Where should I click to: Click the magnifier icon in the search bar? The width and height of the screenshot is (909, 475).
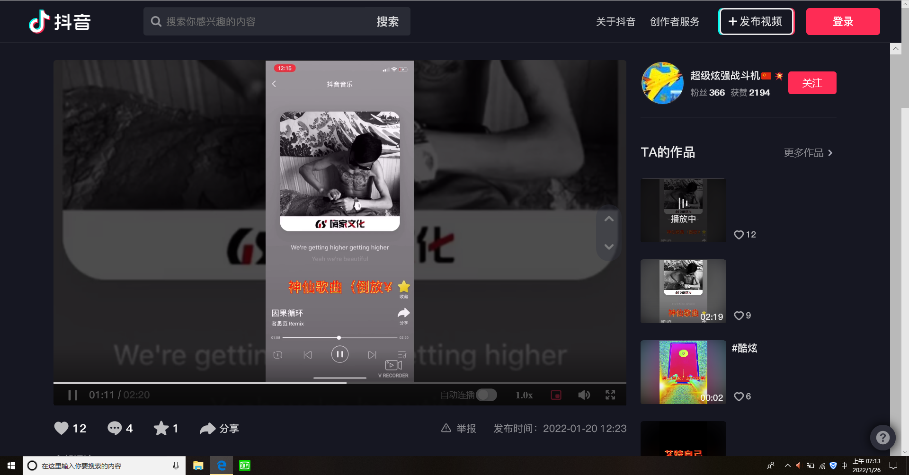click(156, 22)
